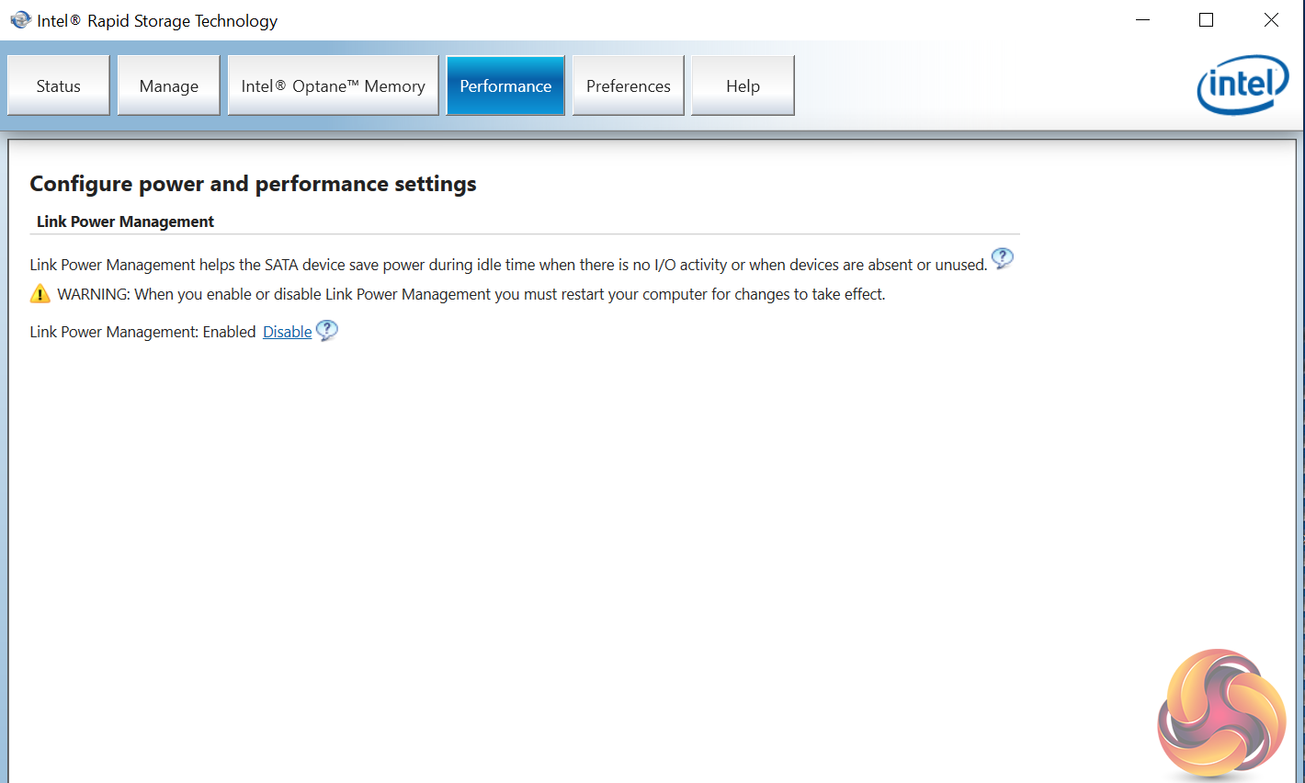Click the WARNING restart message text
1305x783 pixels.
pyautogui.click(x=471, y=294)
